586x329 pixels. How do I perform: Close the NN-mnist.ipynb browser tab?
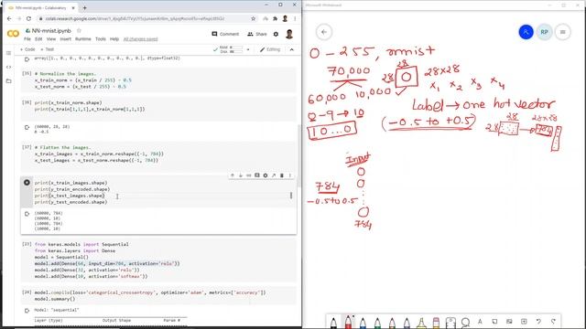(x=73, y=7)
